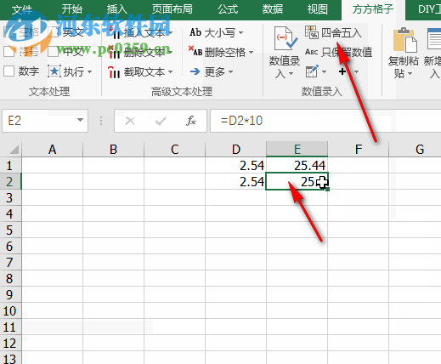Click the 数值录入 large icon
441x364 pixels.
pos(286,38)
